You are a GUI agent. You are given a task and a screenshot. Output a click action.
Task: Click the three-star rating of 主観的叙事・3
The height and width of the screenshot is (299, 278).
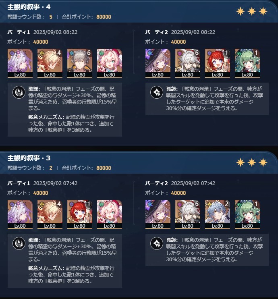252,162
